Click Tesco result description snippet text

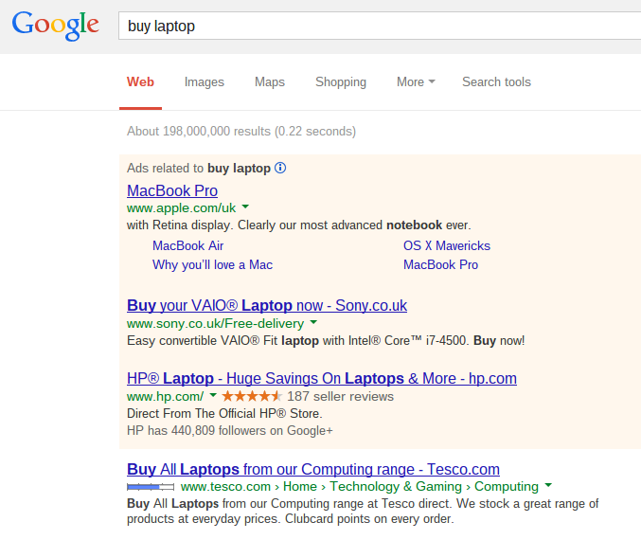click(x=363, y=511)
